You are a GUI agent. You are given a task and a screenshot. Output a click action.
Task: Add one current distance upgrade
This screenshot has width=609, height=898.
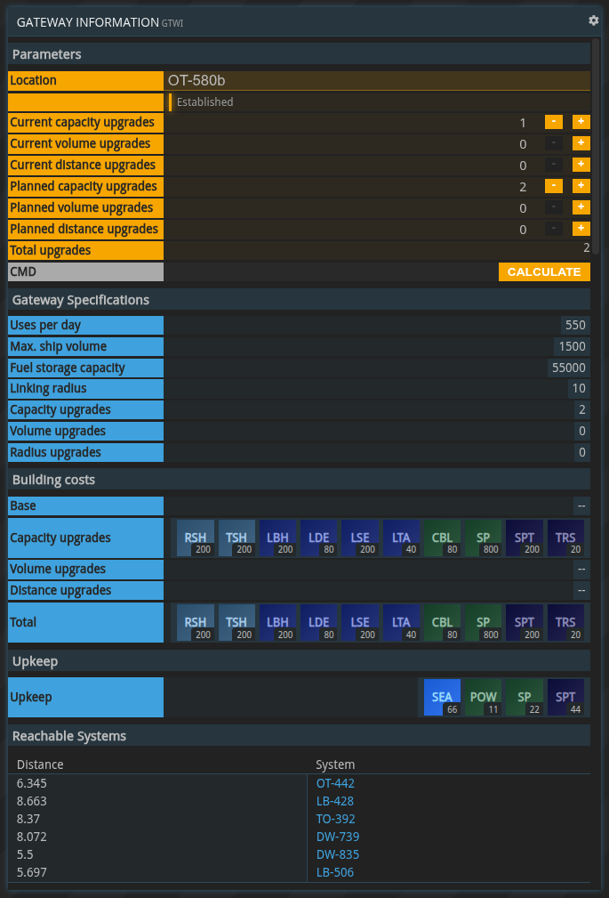click(x=581, y=165)
